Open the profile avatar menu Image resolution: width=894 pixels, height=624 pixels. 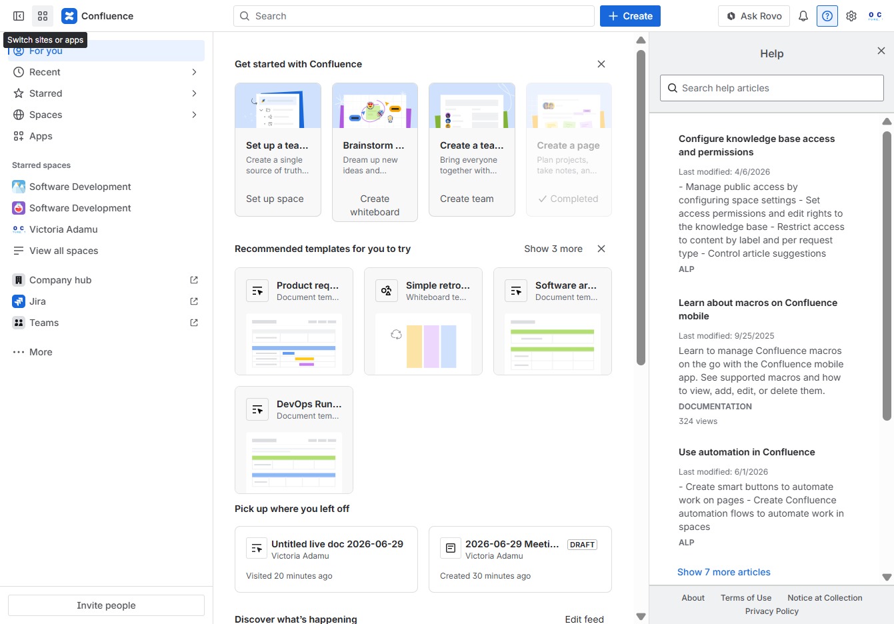click(x=875, y=16)
